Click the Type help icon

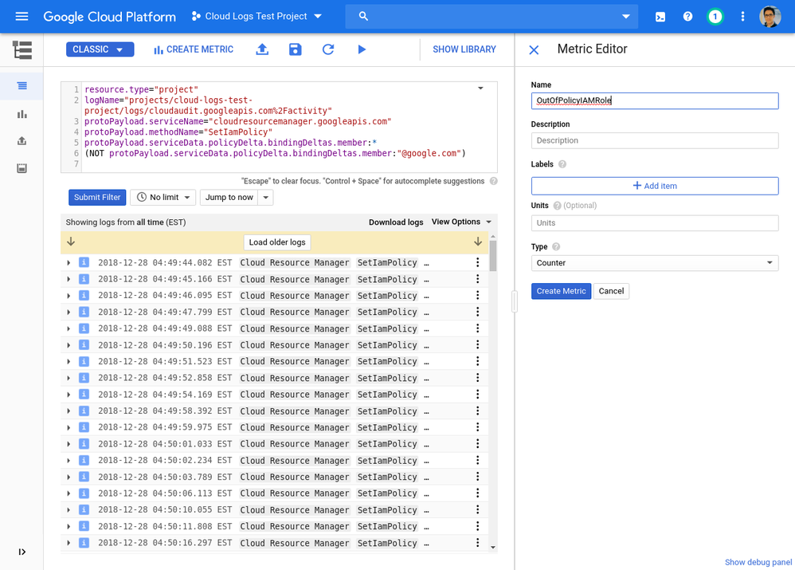tap(556, 246)
